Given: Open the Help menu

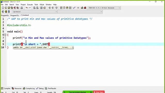Looking at the screenshot, I should tap(55, 5).
